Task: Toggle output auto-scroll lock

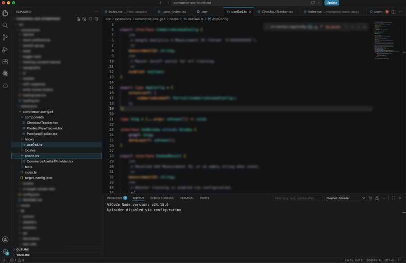Action: [377, 198]
